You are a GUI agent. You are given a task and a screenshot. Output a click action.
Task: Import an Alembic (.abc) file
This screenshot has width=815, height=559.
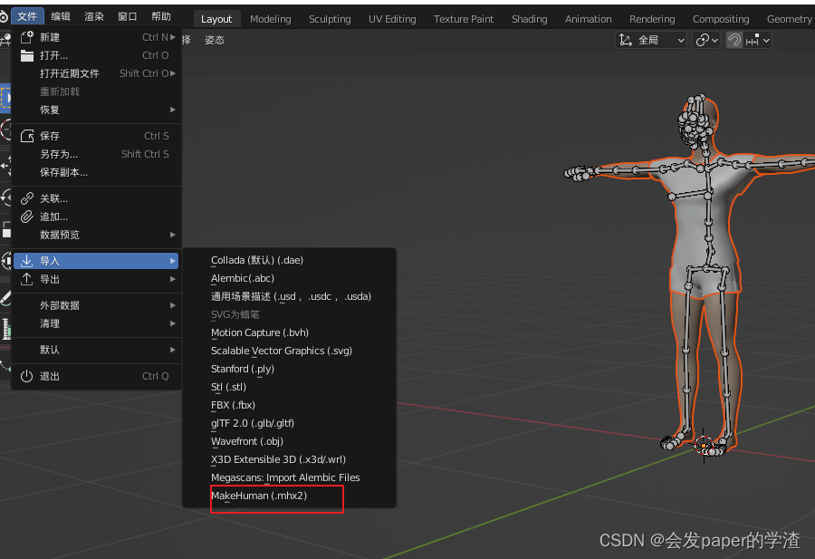(289, 278)
